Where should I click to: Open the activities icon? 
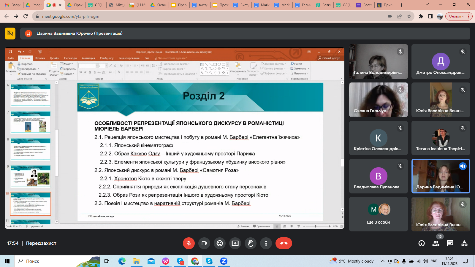point(464,243)
